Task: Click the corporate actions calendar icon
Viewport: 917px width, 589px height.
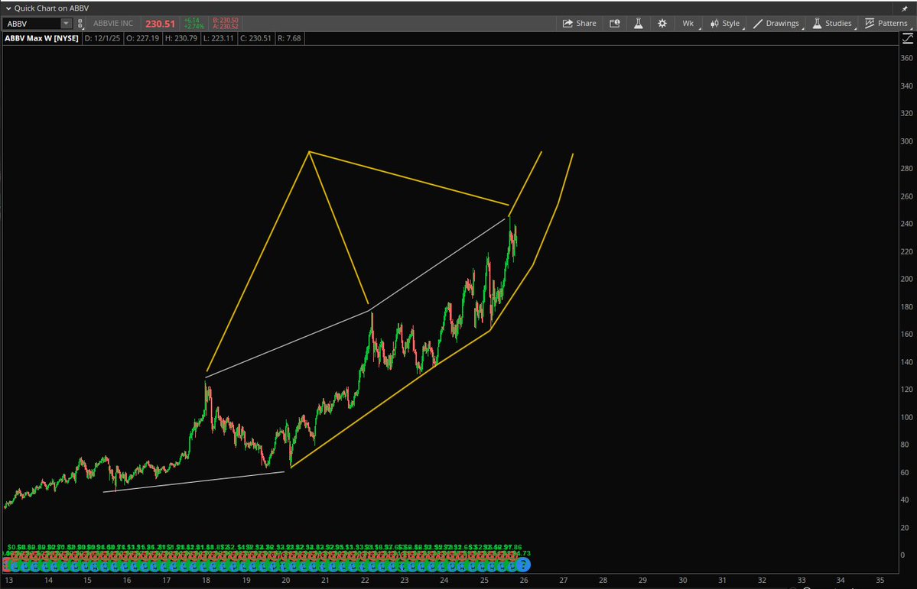Action: (614, 23)
